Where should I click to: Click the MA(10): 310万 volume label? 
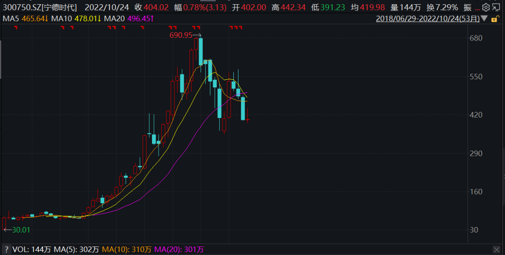[127, 249]
